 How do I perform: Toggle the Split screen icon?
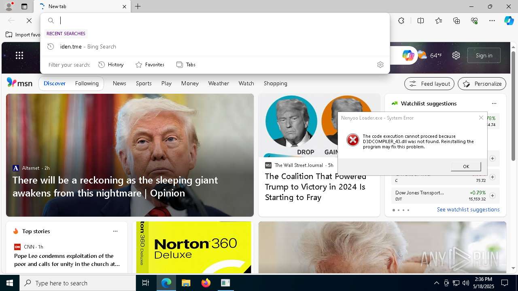420,21
